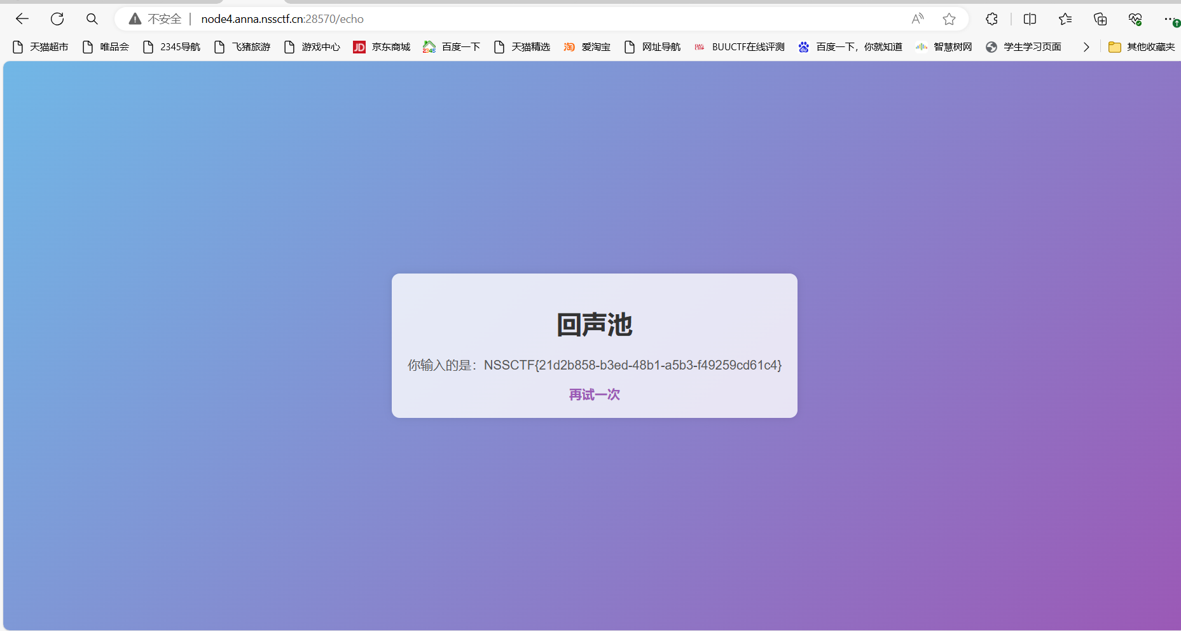Open the 唯品会 bookmark
This screenshot has height=631, width=1181.
point(106,47)
